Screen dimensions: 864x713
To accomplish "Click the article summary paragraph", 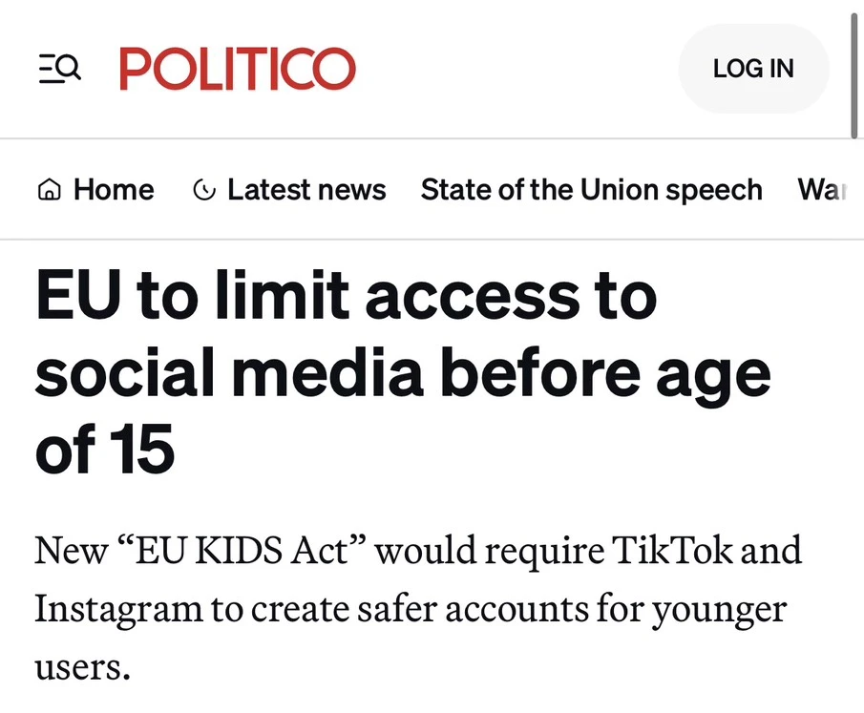I will [418, 608].
